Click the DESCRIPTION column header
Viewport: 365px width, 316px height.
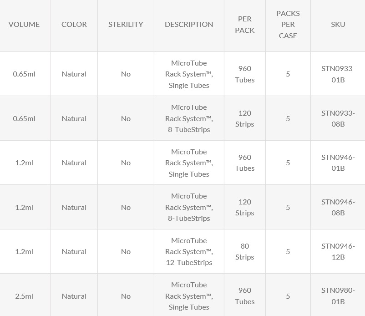tap(189, 25)
